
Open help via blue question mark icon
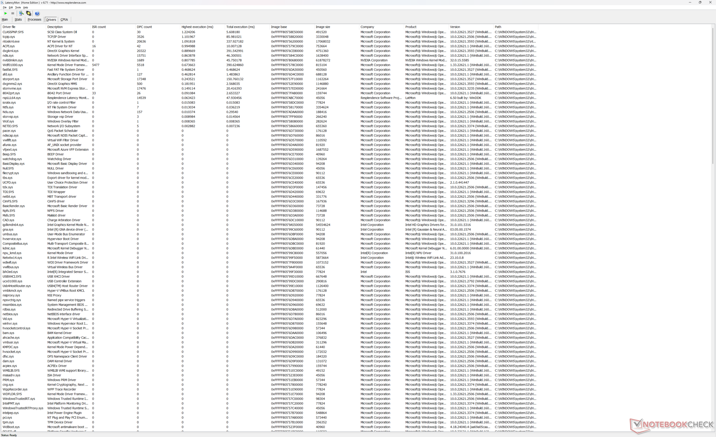[x=37, y=13]
